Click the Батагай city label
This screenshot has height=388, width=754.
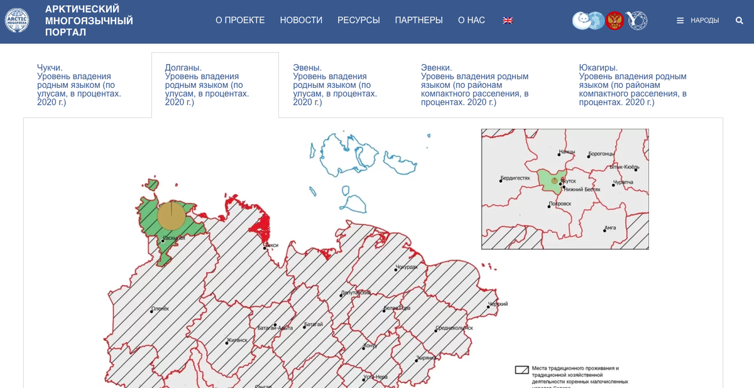click(x=314, y=325)
